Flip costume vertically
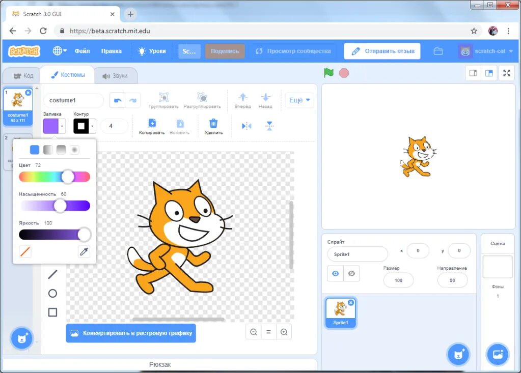Image resolution: width=521 pixels, height=373 pixels. pyautogui.click(x=269, y=126)
